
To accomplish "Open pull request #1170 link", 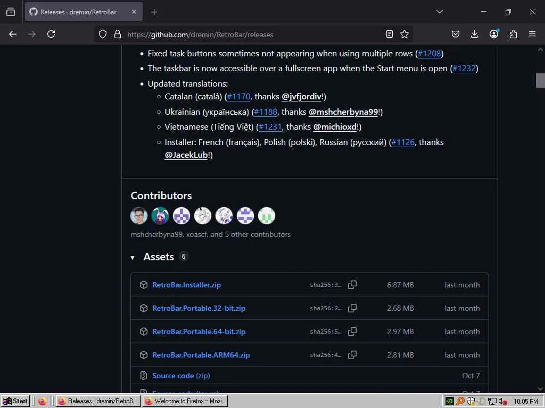I will (x=238, y=97).
